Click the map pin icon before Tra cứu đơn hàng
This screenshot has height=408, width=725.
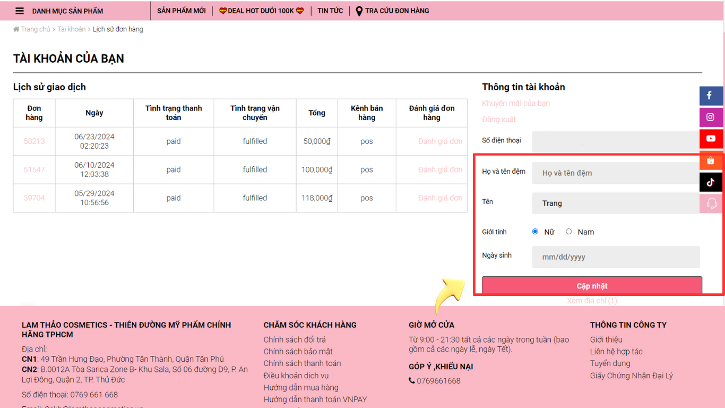(359, 11)
